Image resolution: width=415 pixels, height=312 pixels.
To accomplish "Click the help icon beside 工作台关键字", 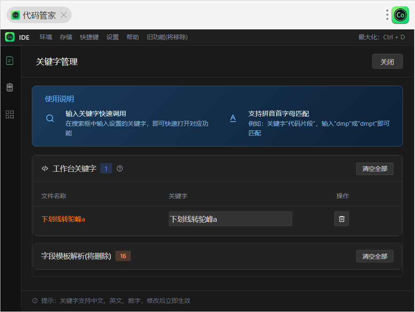I will (x=120, y=168).
